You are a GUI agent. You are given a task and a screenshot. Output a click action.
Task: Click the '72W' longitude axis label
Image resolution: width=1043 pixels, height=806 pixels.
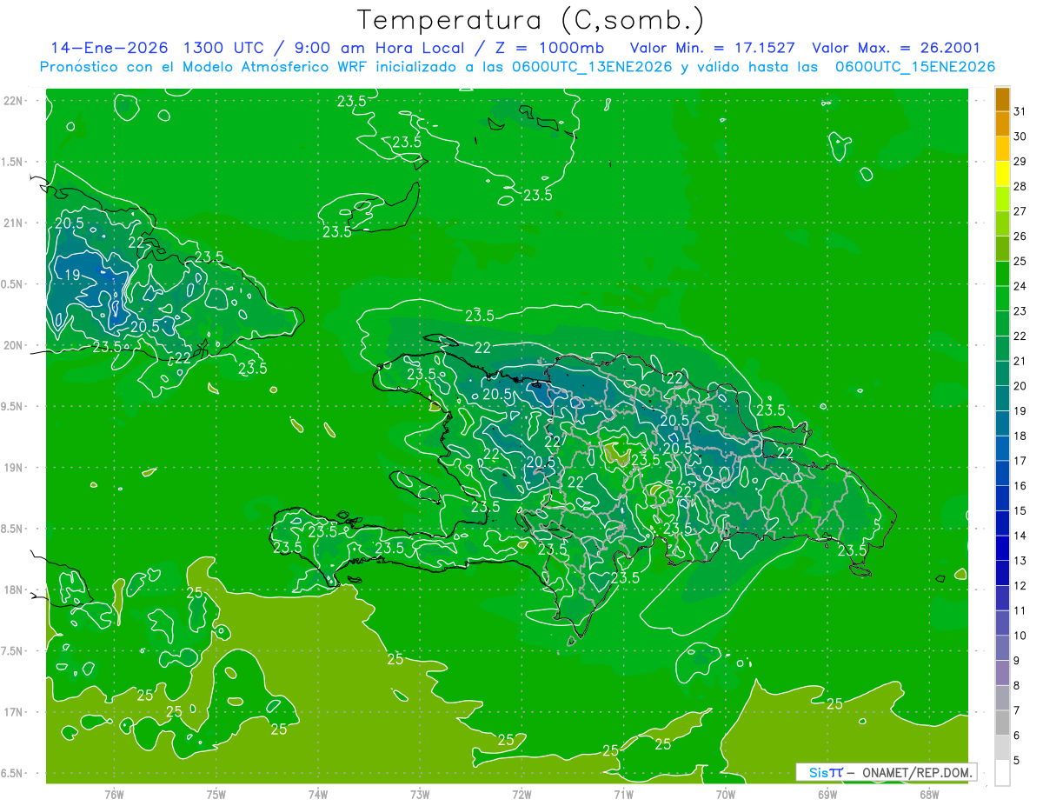point(522,794)
